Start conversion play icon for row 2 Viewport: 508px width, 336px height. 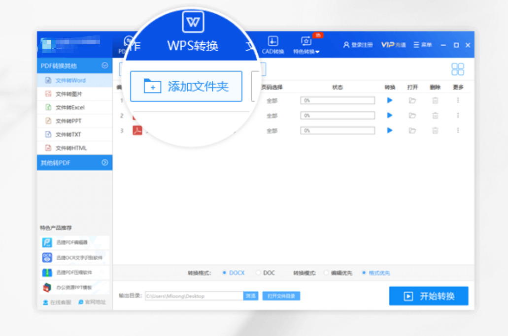point(390,116)
